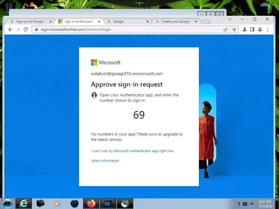Click the padlock site info icon
The height and width of the screenshot is (209, 279).
point(37,29)
